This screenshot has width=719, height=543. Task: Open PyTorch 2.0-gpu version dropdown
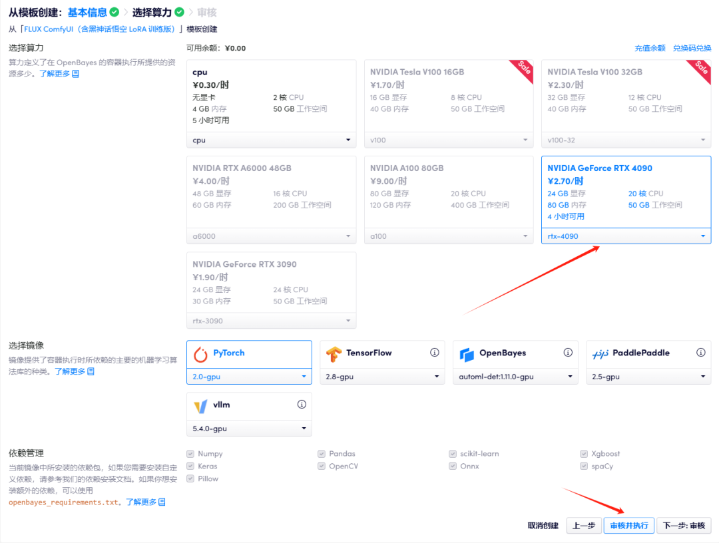click(250, 377)
